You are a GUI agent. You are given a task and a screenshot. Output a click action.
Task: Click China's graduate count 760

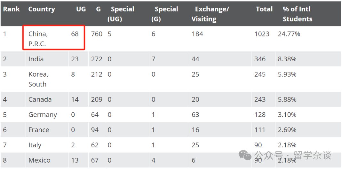[x=97, y=34]
